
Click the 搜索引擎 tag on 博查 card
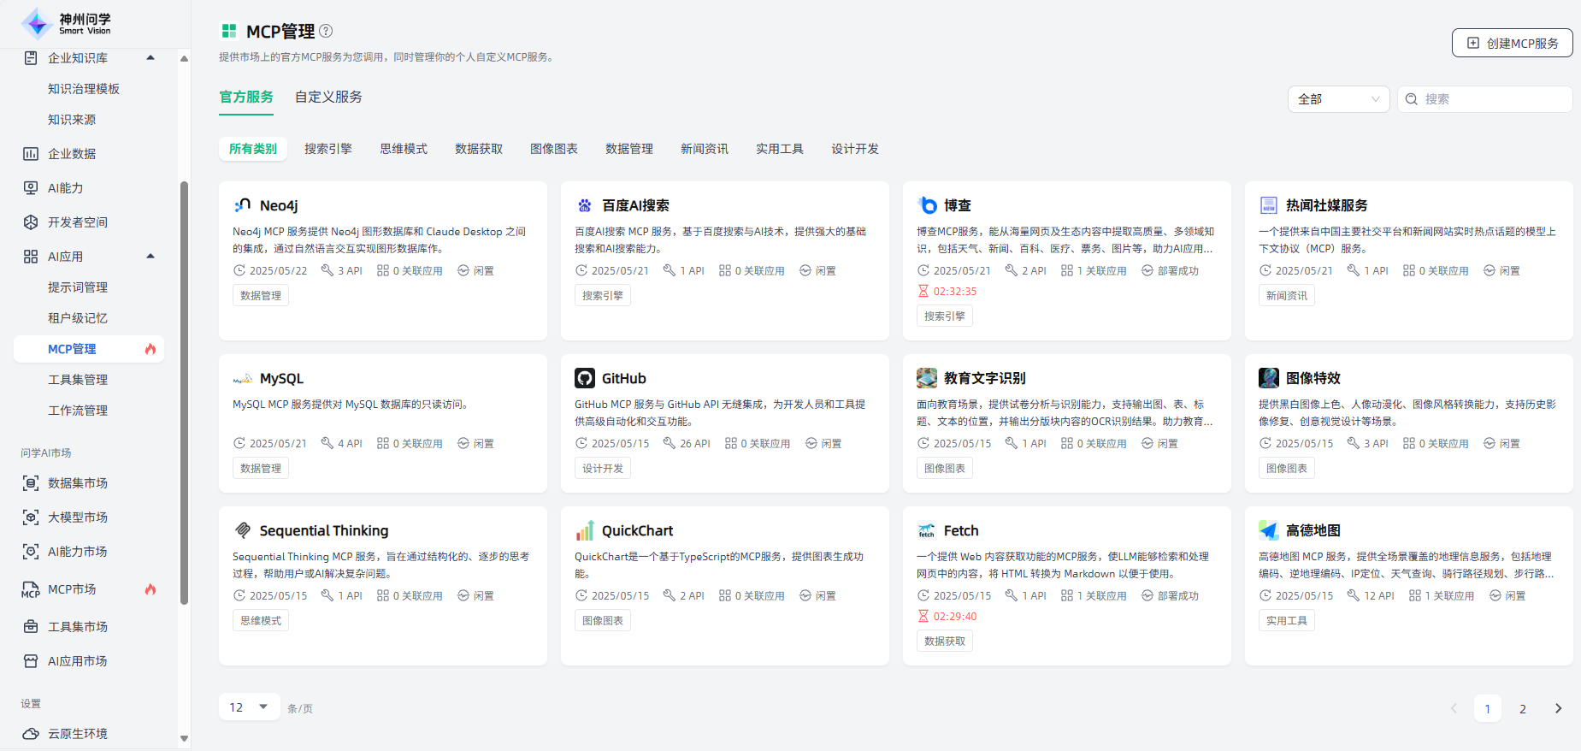[945, 316]
